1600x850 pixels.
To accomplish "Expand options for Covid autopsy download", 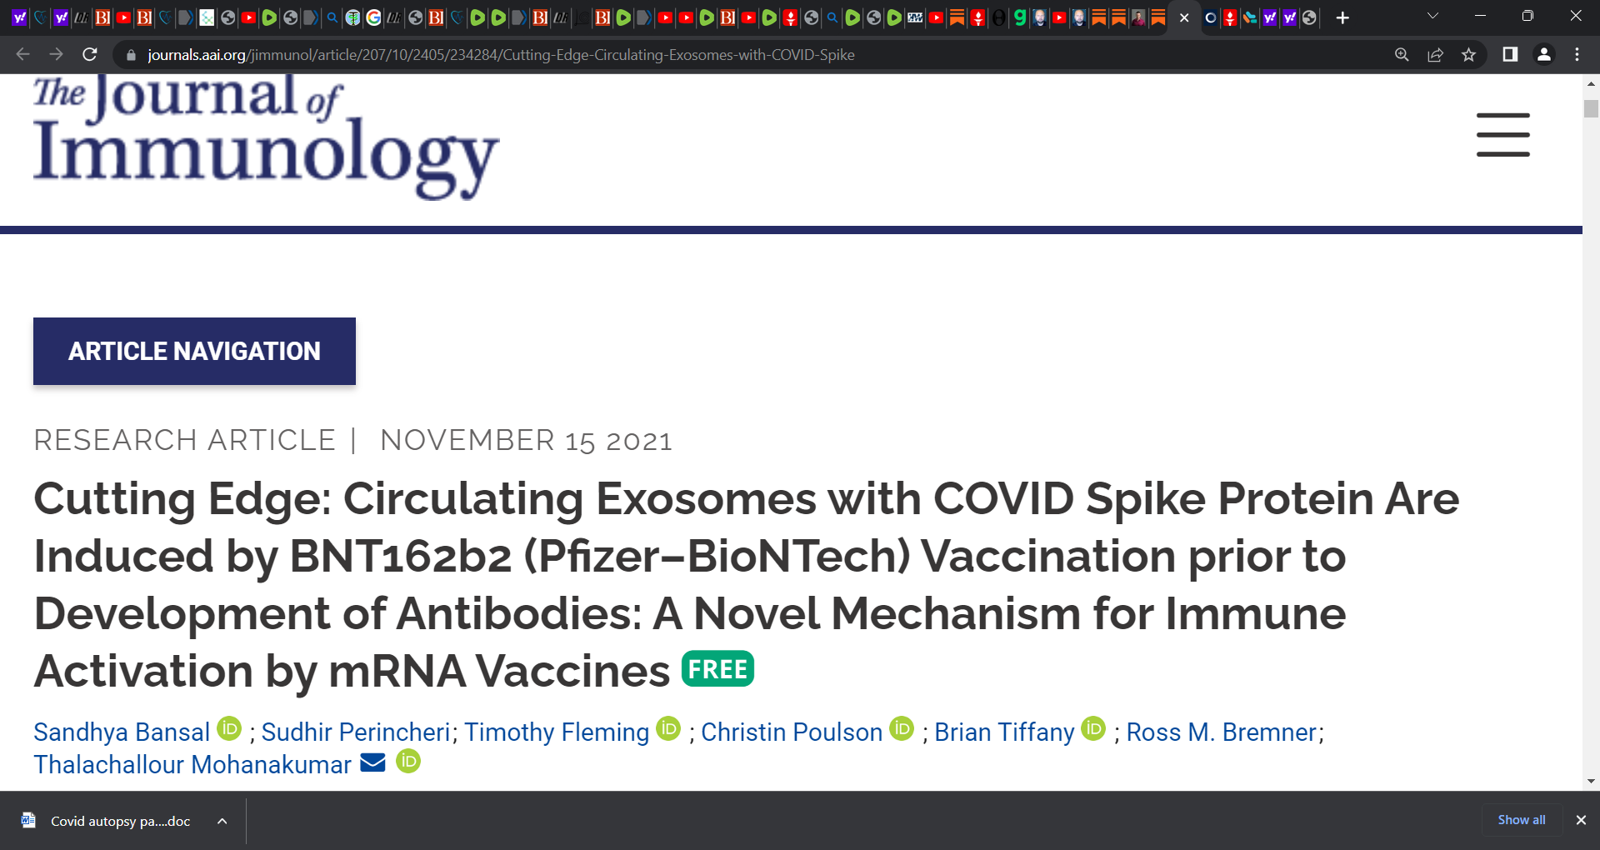I will tap(222, 821).
